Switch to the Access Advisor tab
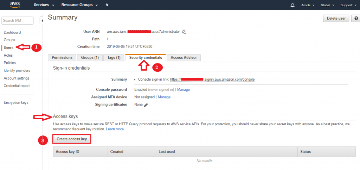This screenshot has height=170, width=360. click(x=184, y=58)
